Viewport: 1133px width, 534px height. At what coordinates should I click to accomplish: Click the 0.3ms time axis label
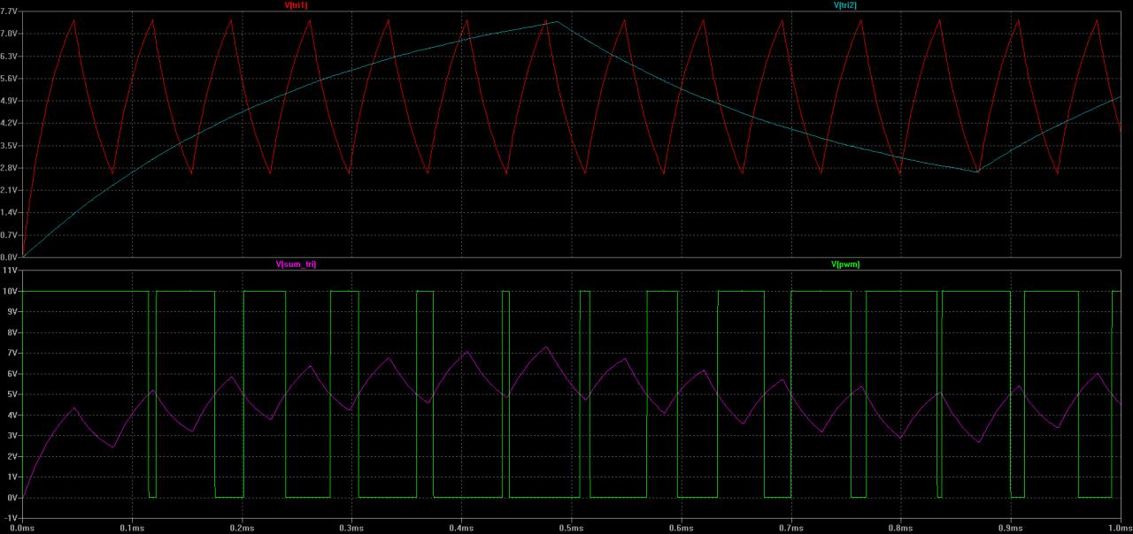[x=352, y=529]
